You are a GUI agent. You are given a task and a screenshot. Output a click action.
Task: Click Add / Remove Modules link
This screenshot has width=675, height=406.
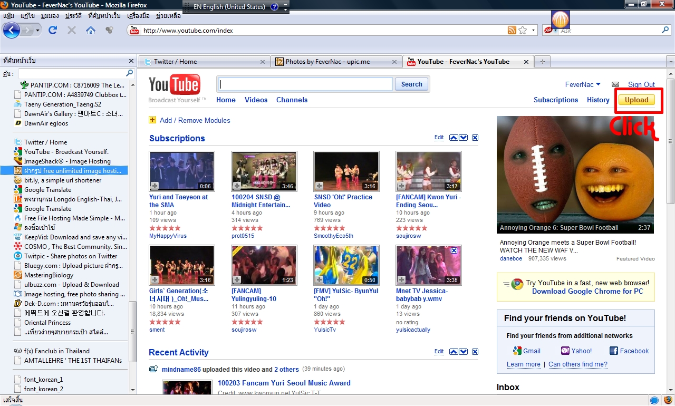[x=195, y=120]
